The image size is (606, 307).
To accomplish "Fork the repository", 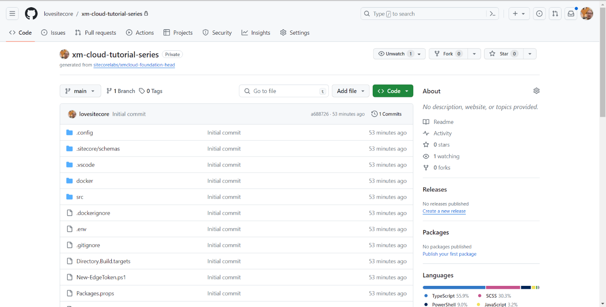I will tap(448, 54).
